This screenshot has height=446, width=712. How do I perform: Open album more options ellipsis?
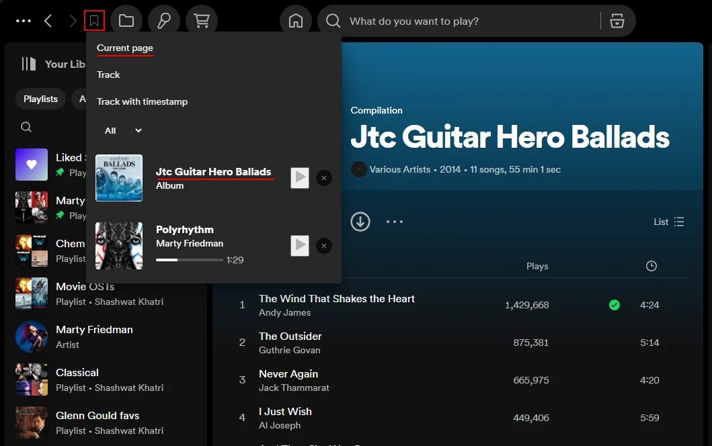tap(394, 222)
